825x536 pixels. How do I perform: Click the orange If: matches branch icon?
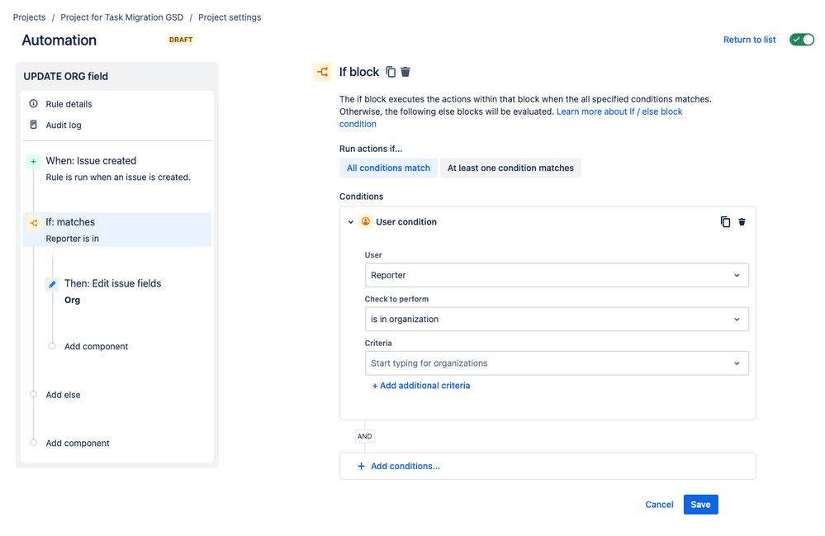coord(34,223)
